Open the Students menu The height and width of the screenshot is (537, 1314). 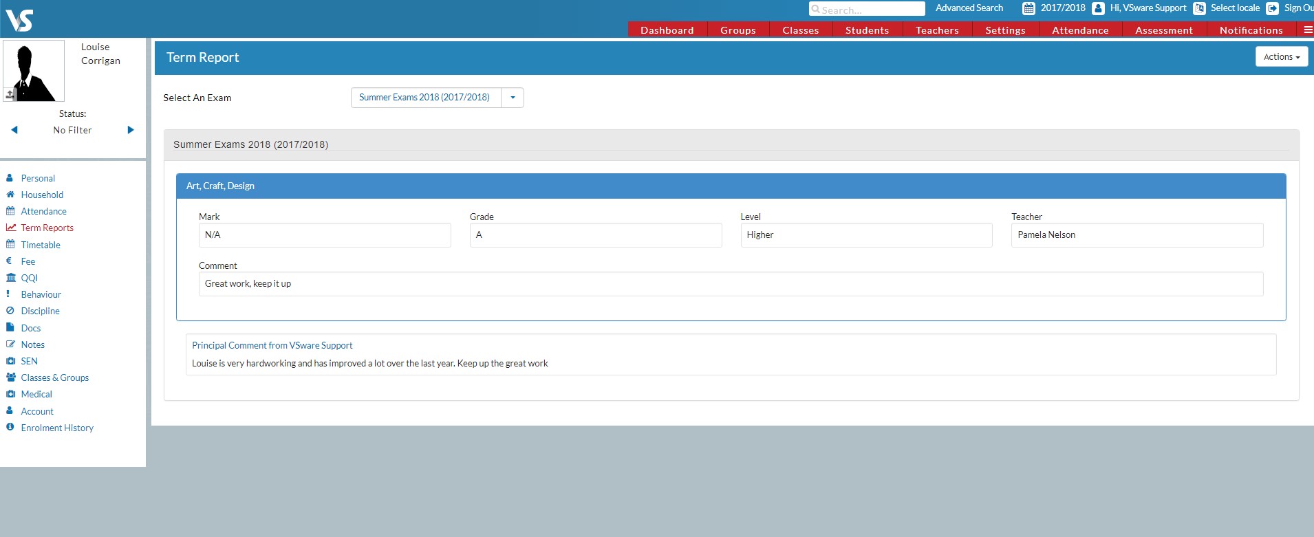point(868,30)
